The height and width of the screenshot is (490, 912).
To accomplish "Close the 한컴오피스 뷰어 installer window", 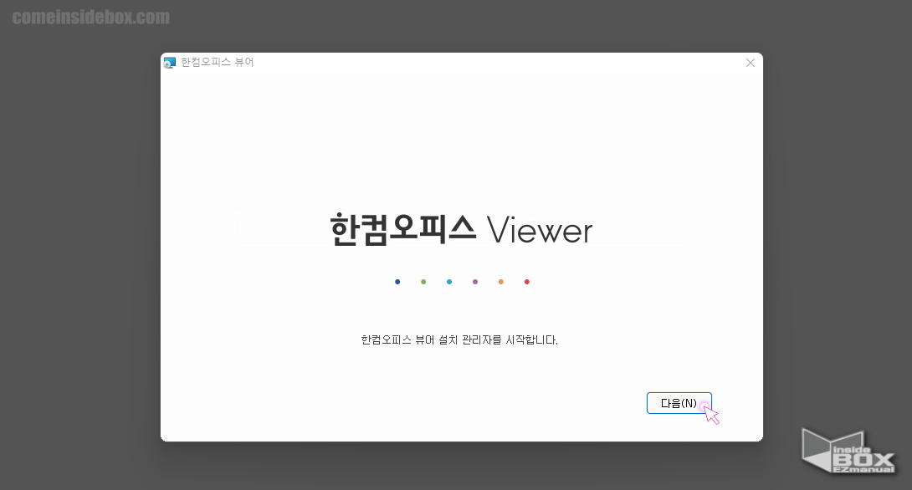I will [x=751, y=63].
